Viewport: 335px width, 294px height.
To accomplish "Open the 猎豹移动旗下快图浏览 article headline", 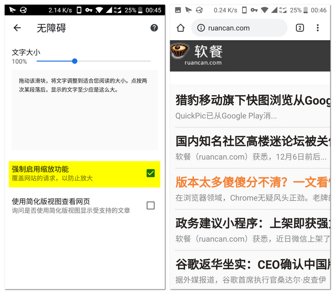I will 253,100.
